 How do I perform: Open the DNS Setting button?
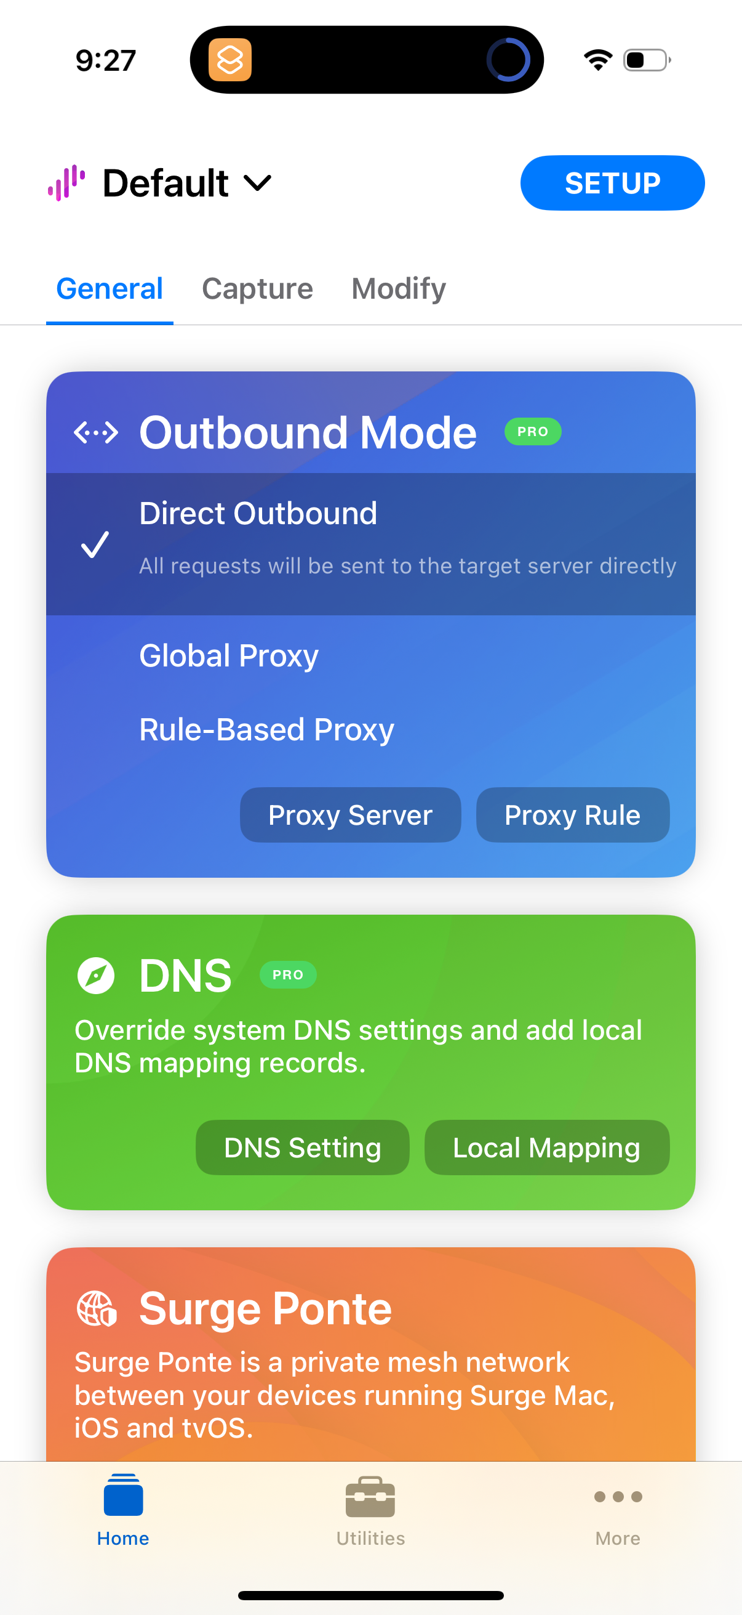[x=303, y=1147]
